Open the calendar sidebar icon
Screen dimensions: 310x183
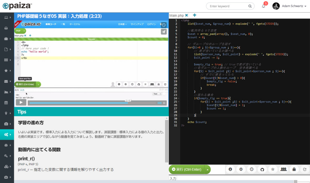pos(6,103)
